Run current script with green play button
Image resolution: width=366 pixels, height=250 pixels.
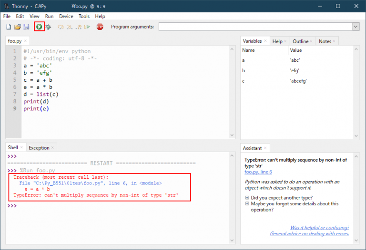click(x=39, y=27)
